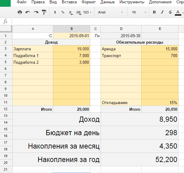Redo the last undone action
The width and height of the screenshot is (184, 173).
(36, 12)
